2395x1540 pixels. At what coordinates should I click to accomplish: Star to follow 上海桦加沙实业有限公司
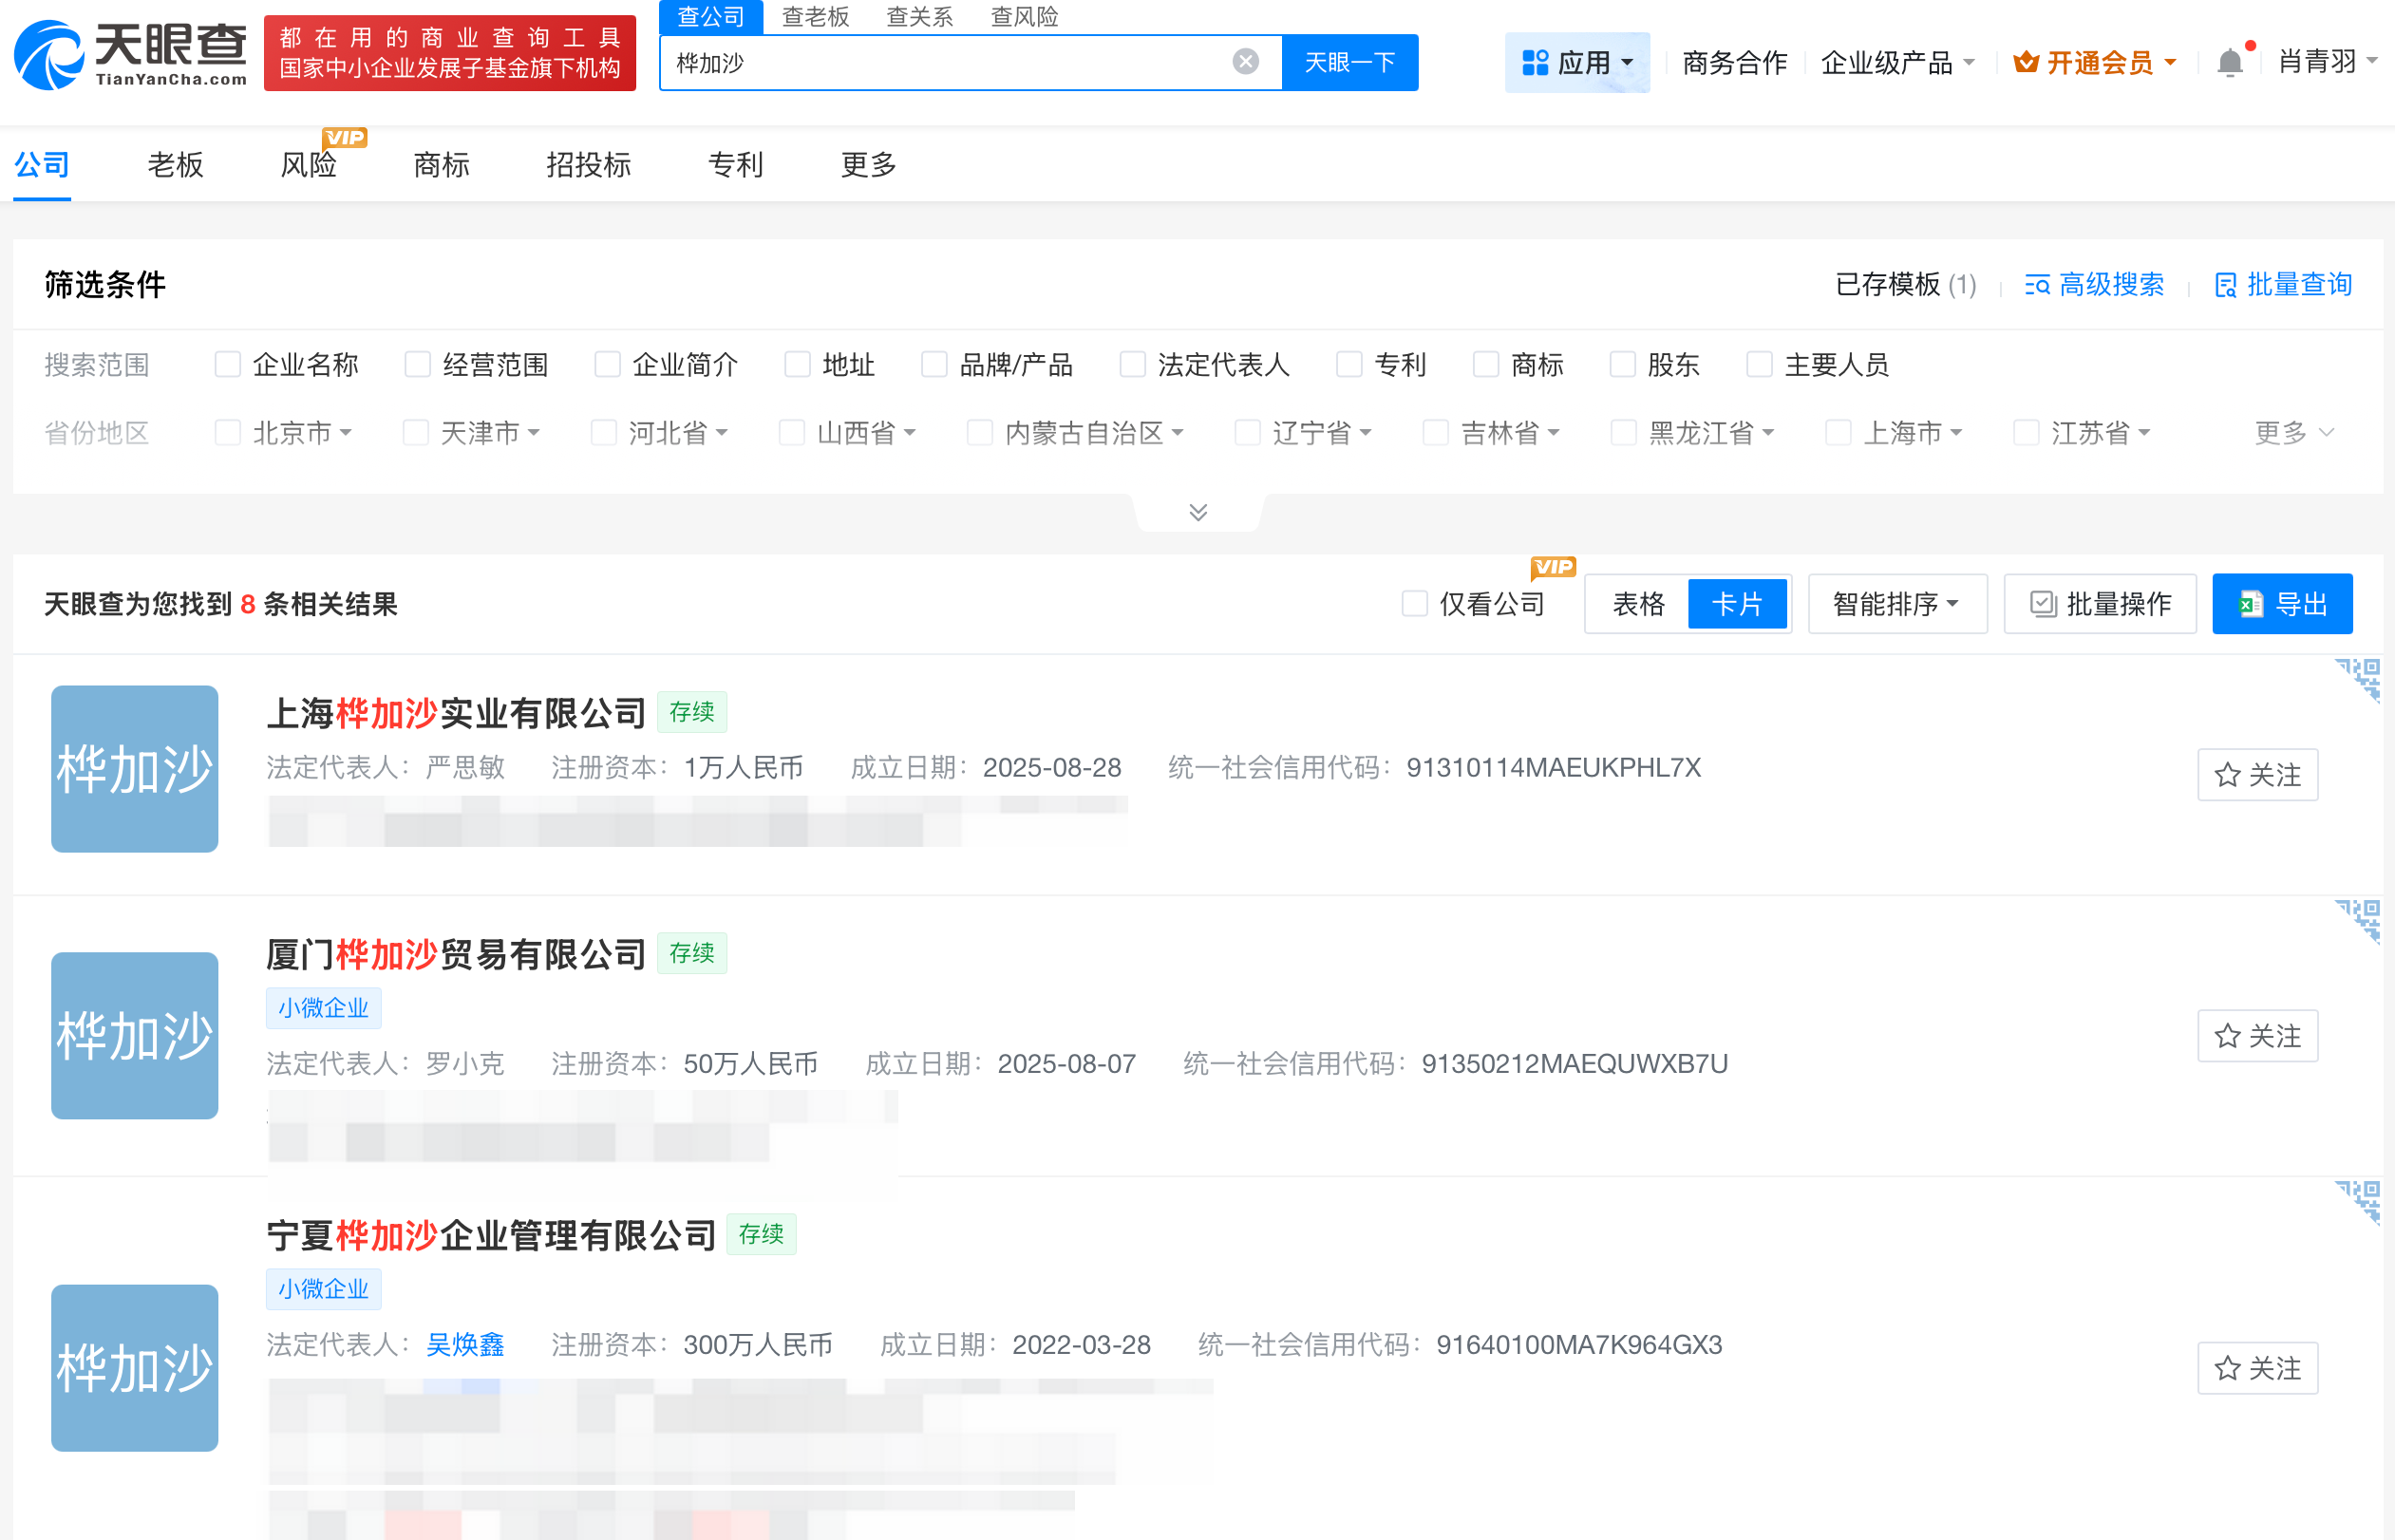point(2257,774)
